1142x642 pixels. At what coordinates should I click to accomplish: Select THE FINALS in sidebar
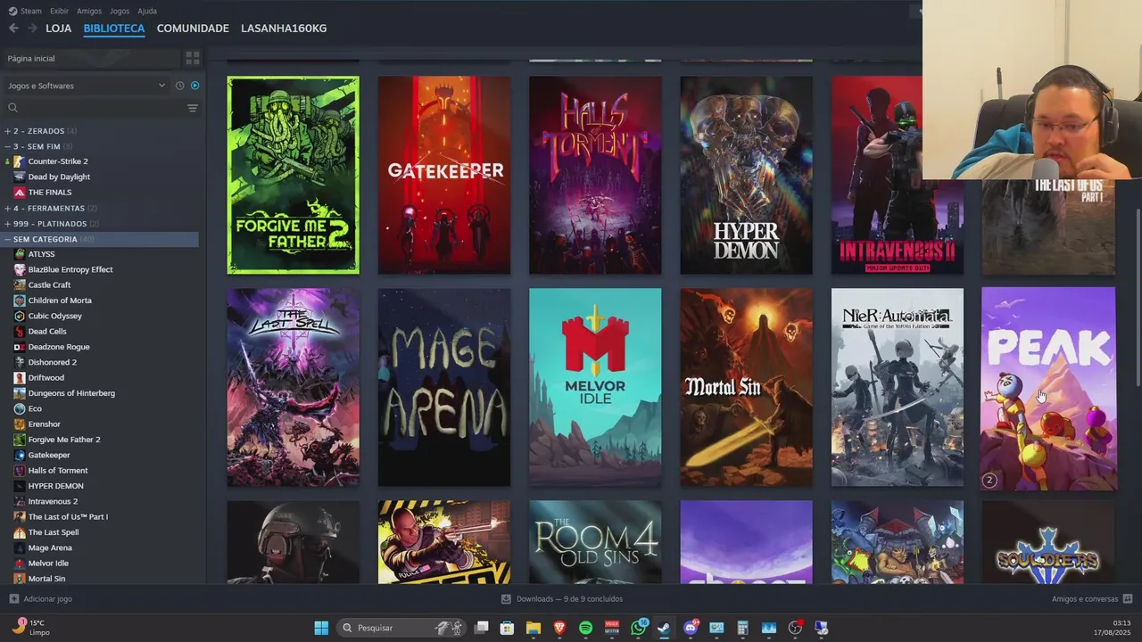coord(50,193)
